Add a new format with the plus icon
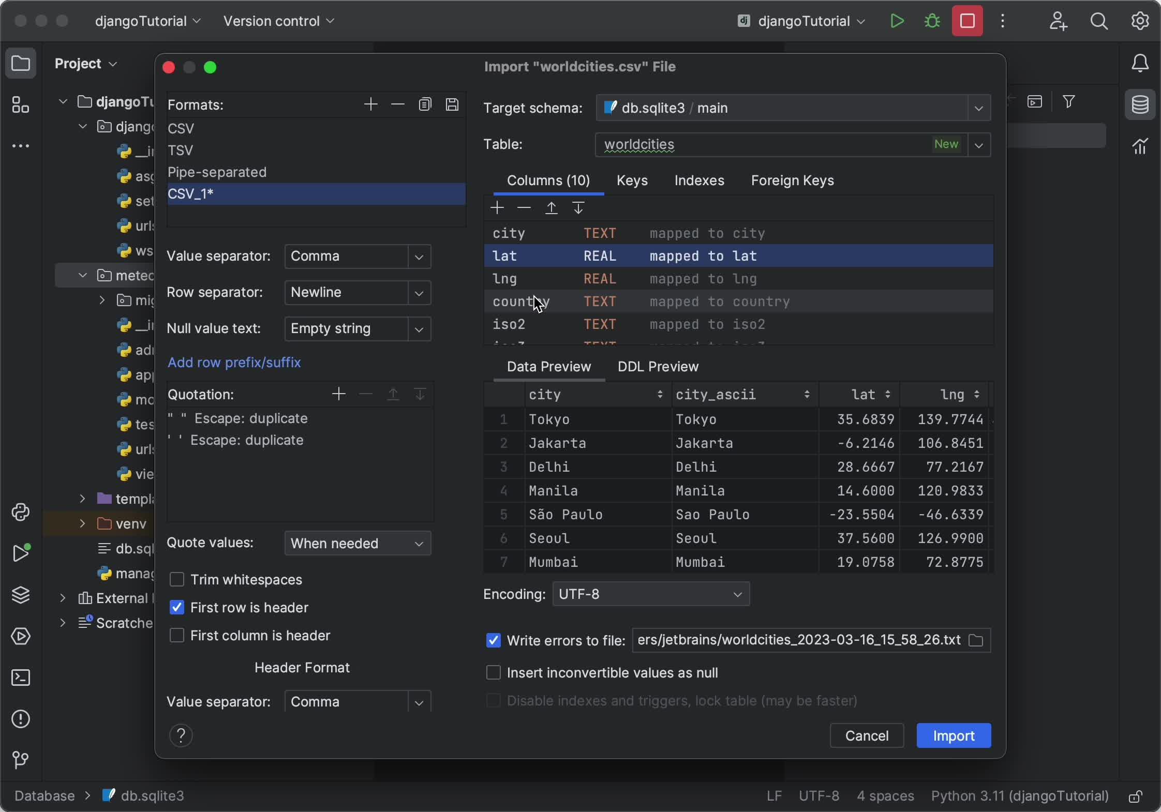The image size is (1161, 812). click(x=370, y=104)
